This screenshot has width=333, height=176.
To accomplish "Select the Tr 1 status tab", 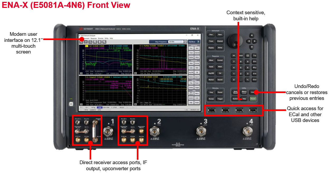I will click(x=81, y=107).
